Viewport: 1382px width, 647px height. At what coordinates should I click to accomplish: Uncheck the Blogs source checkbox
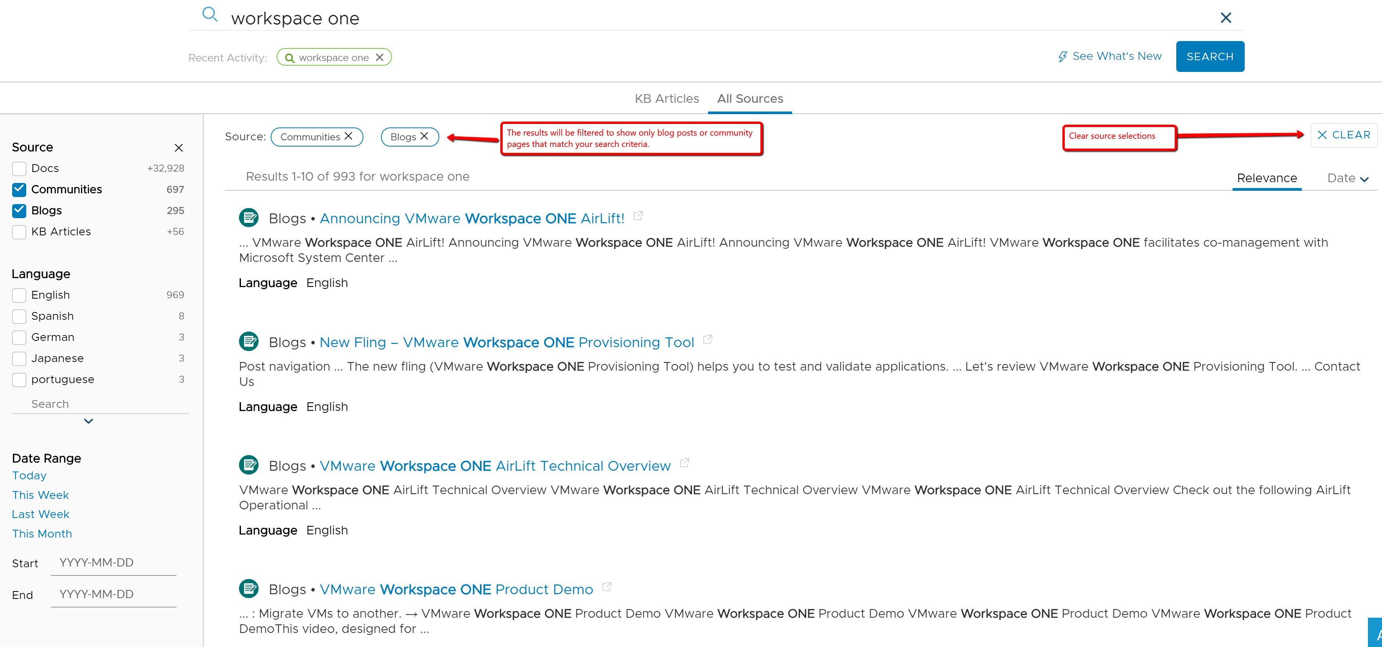(x=19, y=211)
